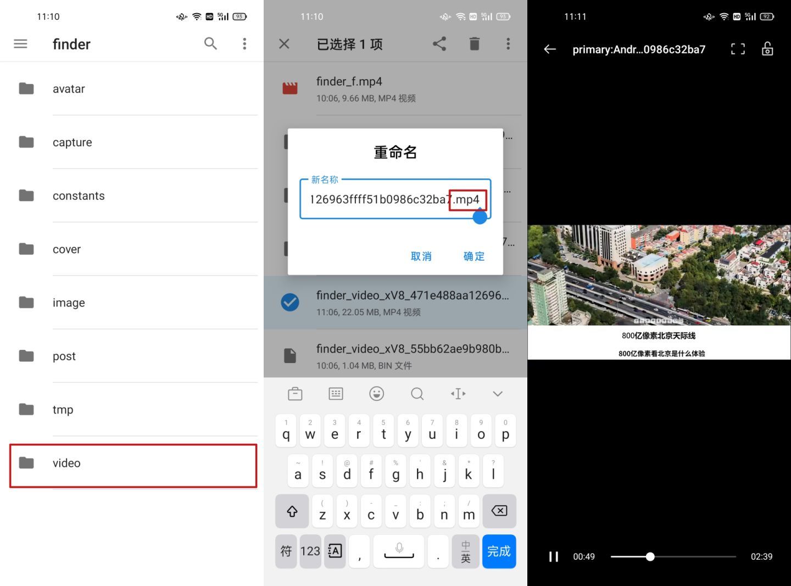The image size is (791, 586).
Task: Open the capture folder
Action: [132, 142]
